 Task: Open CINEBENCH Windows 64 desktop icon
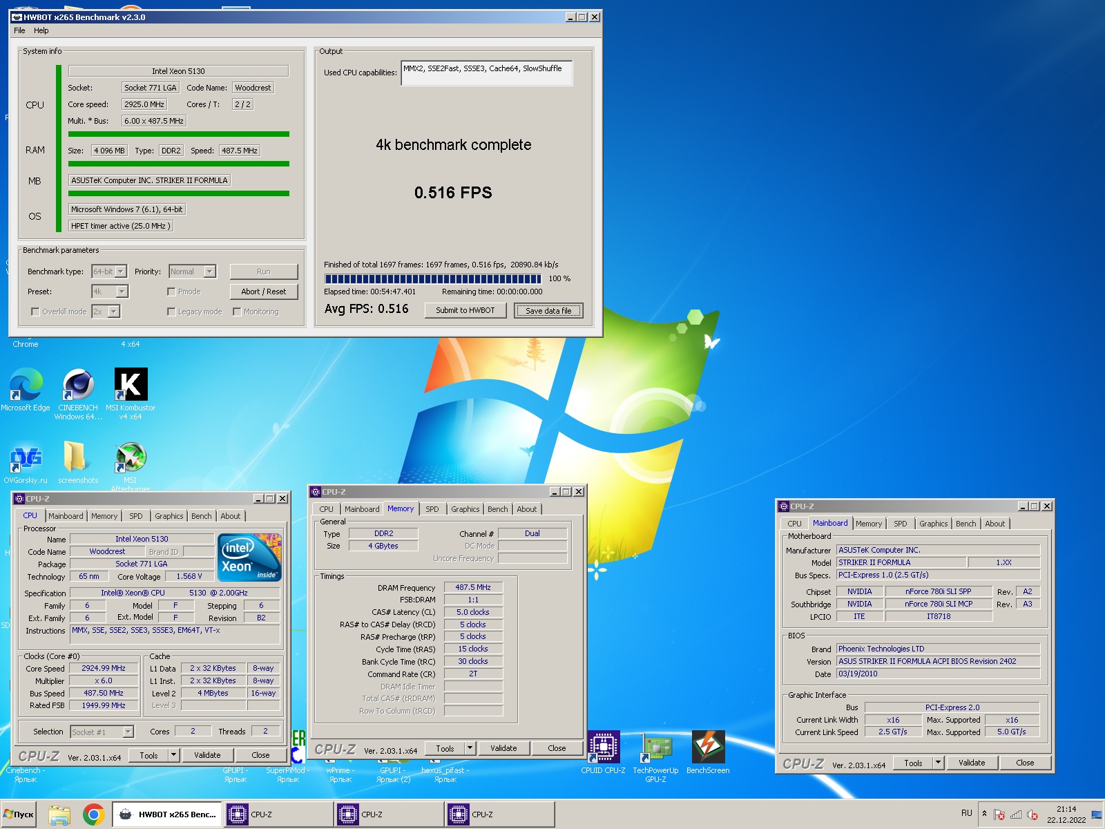tap(78, 394)
